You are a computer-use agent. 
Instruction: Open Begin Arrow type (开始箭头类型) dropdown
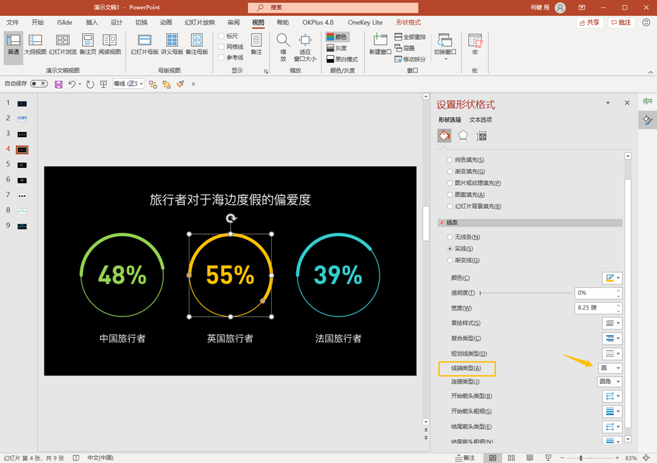(x=612, y=395)
